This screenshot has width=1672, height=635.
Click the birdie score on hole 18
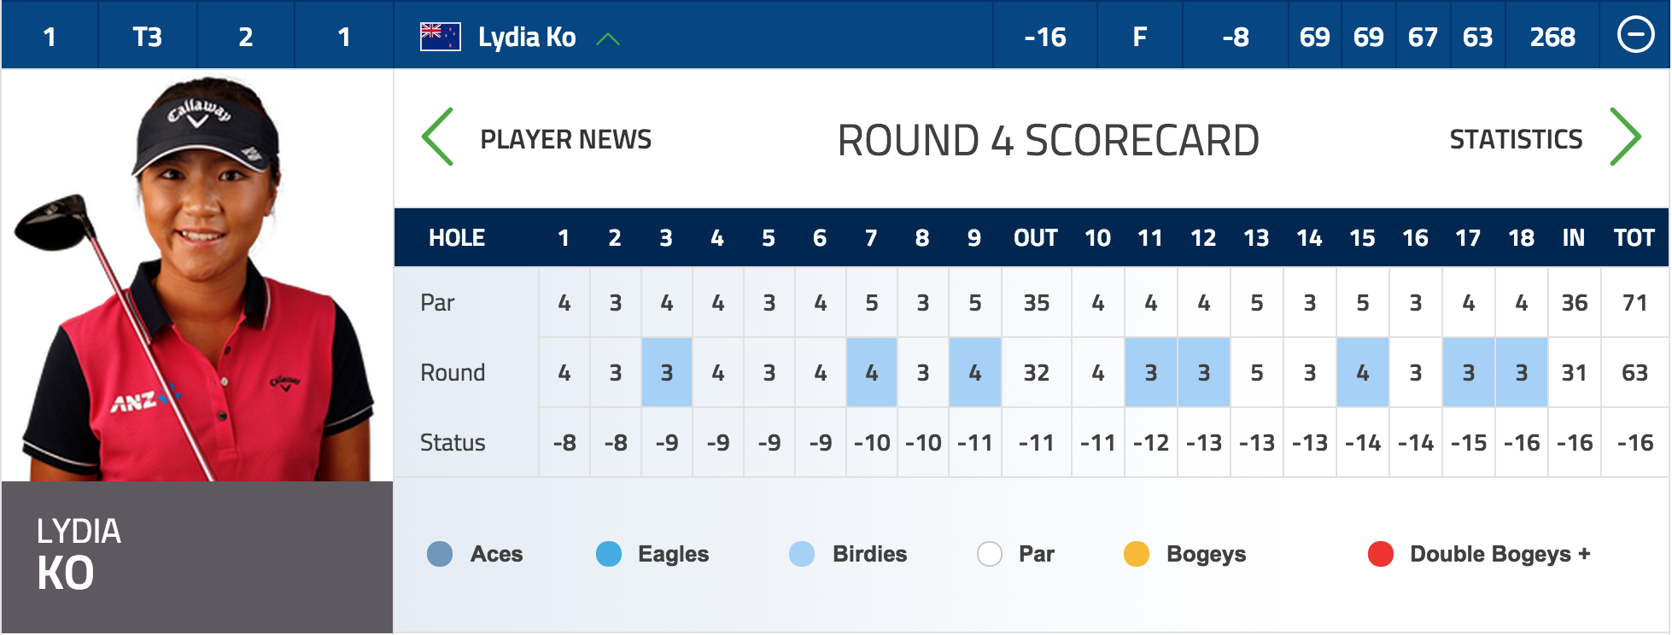pos(1522,372)
